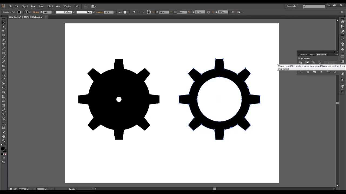The width and height of the screenshot is (346, 194).
Task: Select the Selection arrow tool
Action: [x=4, y=23]
